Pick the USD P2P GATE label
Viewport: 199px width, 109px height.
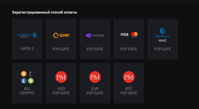tap(61, 91)
